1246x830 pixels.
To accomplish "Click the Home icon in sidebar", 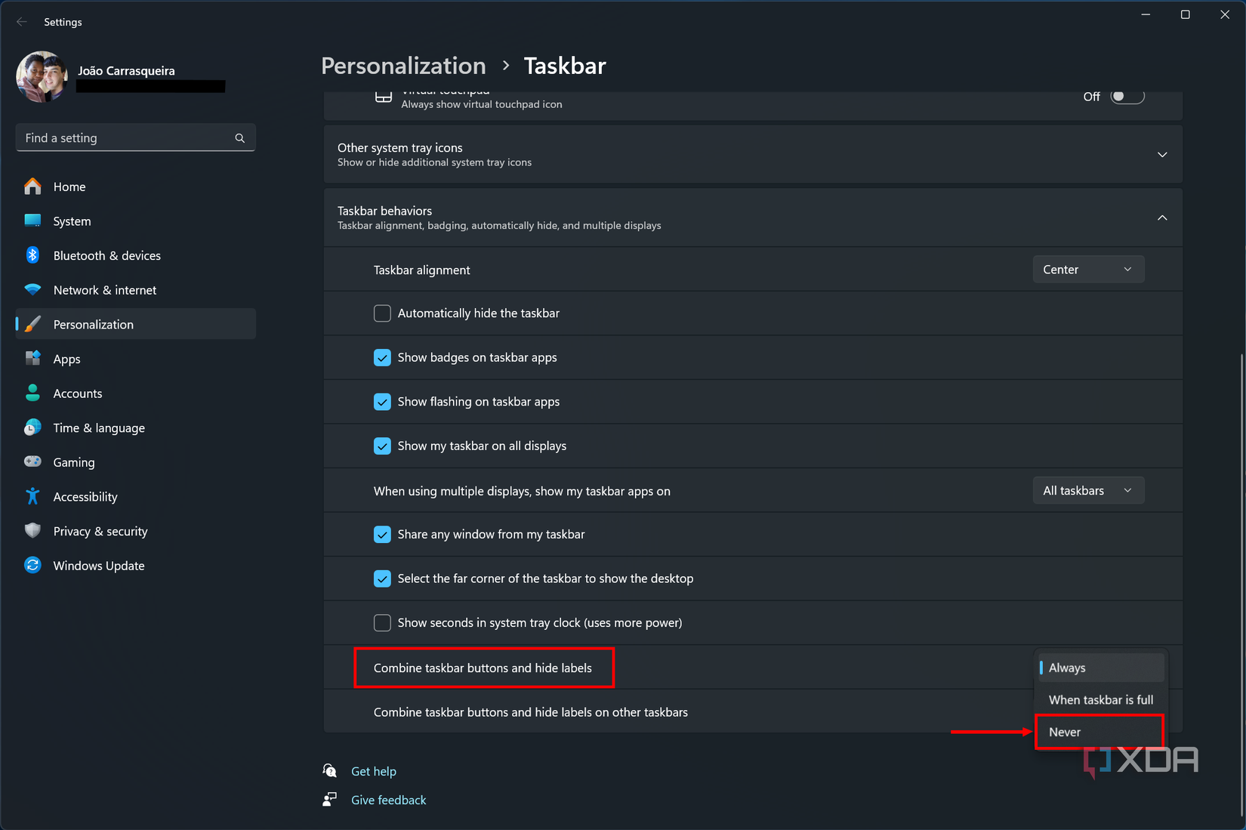I will pyautogui.click(x=32, y=187).
